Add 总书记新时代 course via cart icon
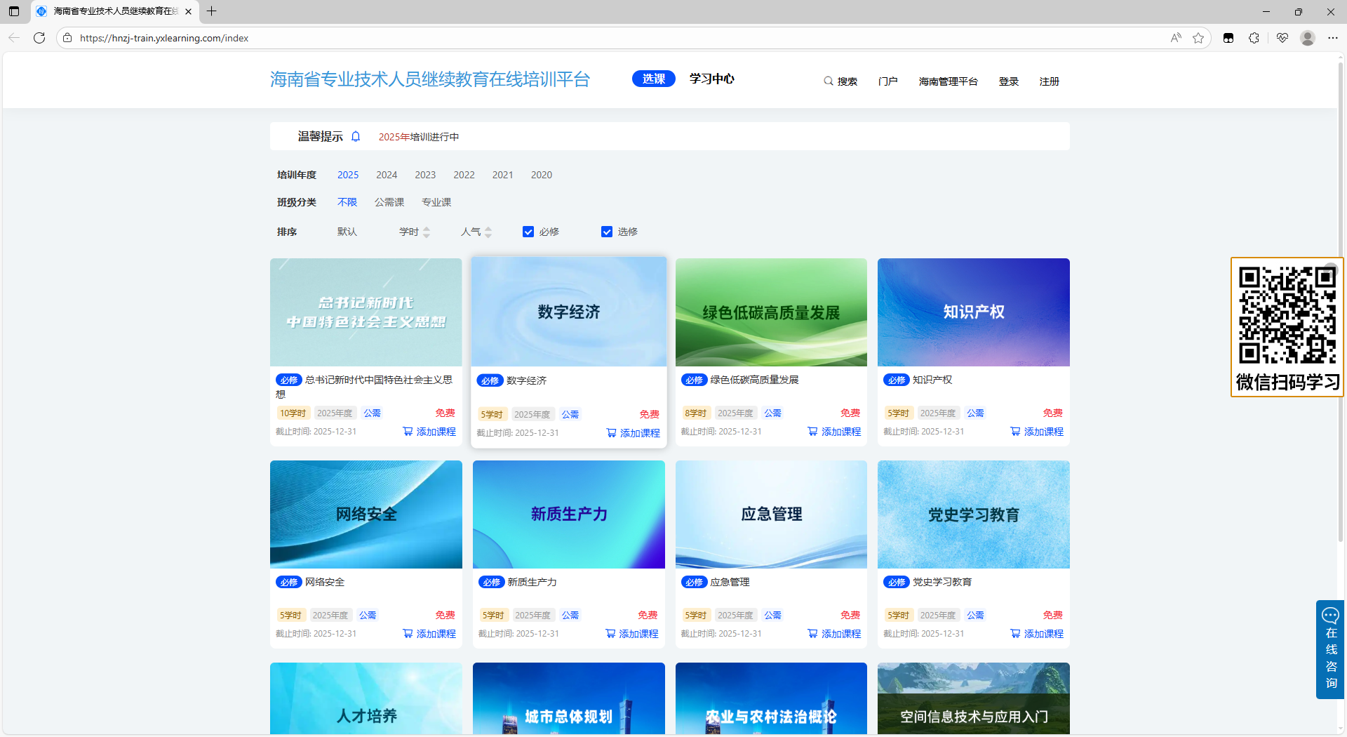Viewport: 1347px width, 737px height. point(408,432)
